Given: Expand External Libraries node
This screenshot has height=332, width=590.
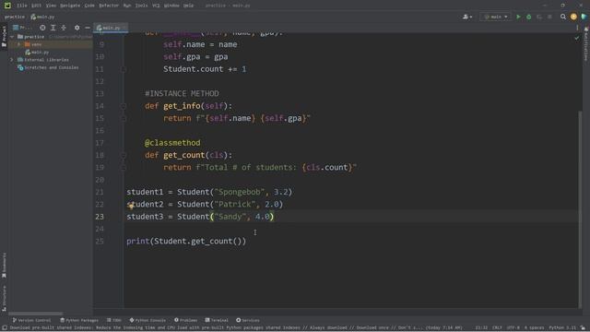Looking at the screenshot, I should (12, 60).
